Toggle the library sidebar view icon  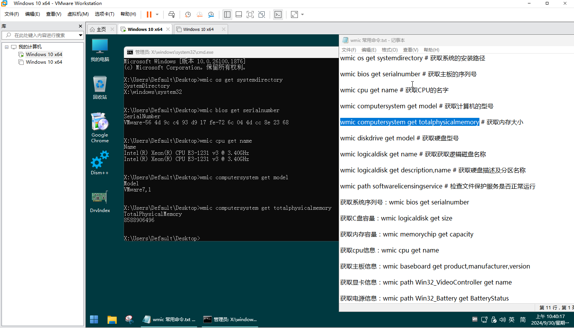[227, 14]
